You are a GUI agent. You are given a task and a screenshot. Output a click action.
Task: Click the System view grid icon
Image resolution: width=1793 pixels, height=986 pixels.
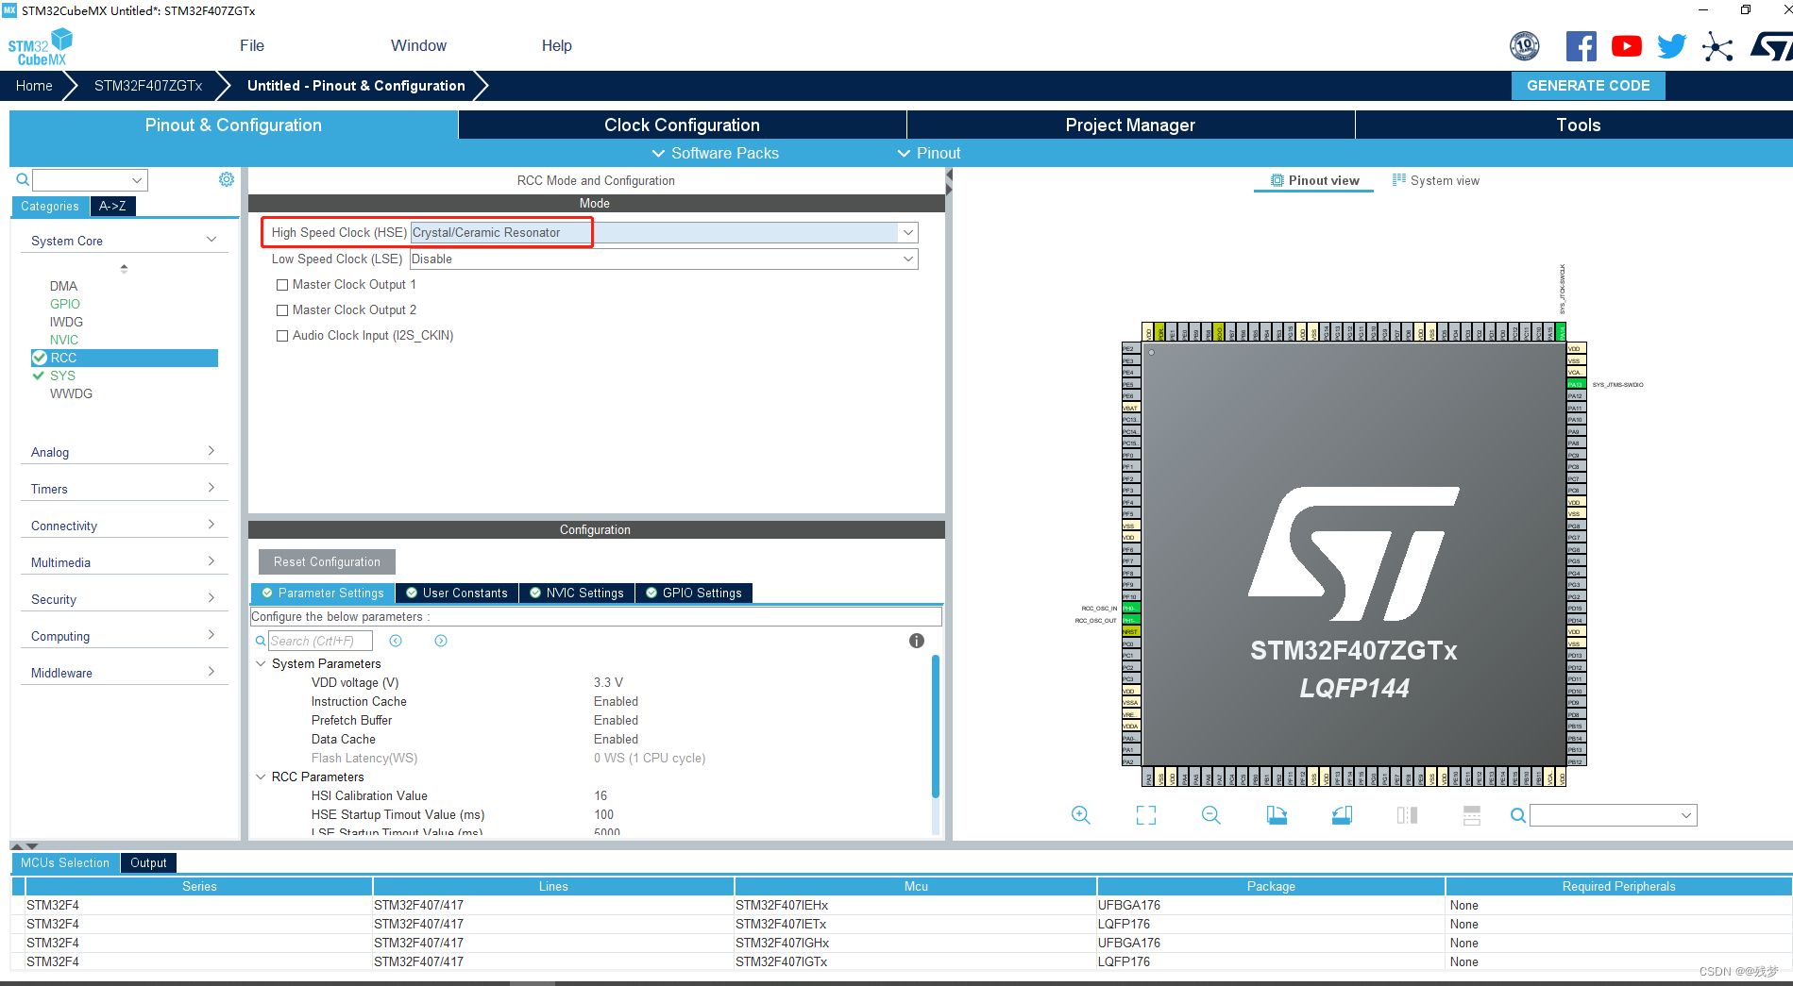click(1399, 180)
